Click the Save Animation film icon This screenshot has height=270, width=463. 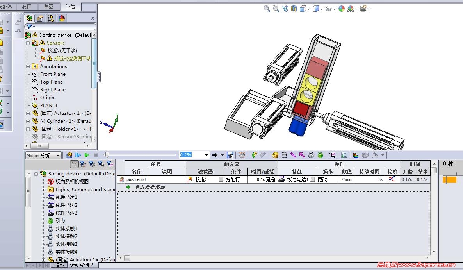(x=230, y=155)
